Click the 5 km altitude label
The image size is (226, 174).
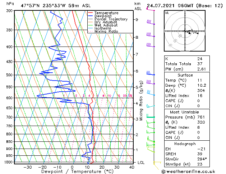[137, 87]
